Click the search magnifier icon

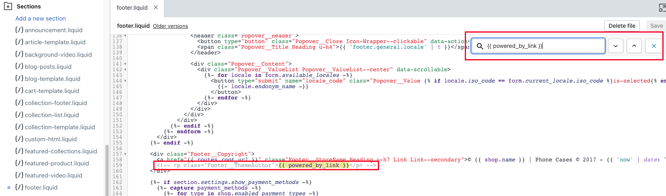tap(480, 46)
